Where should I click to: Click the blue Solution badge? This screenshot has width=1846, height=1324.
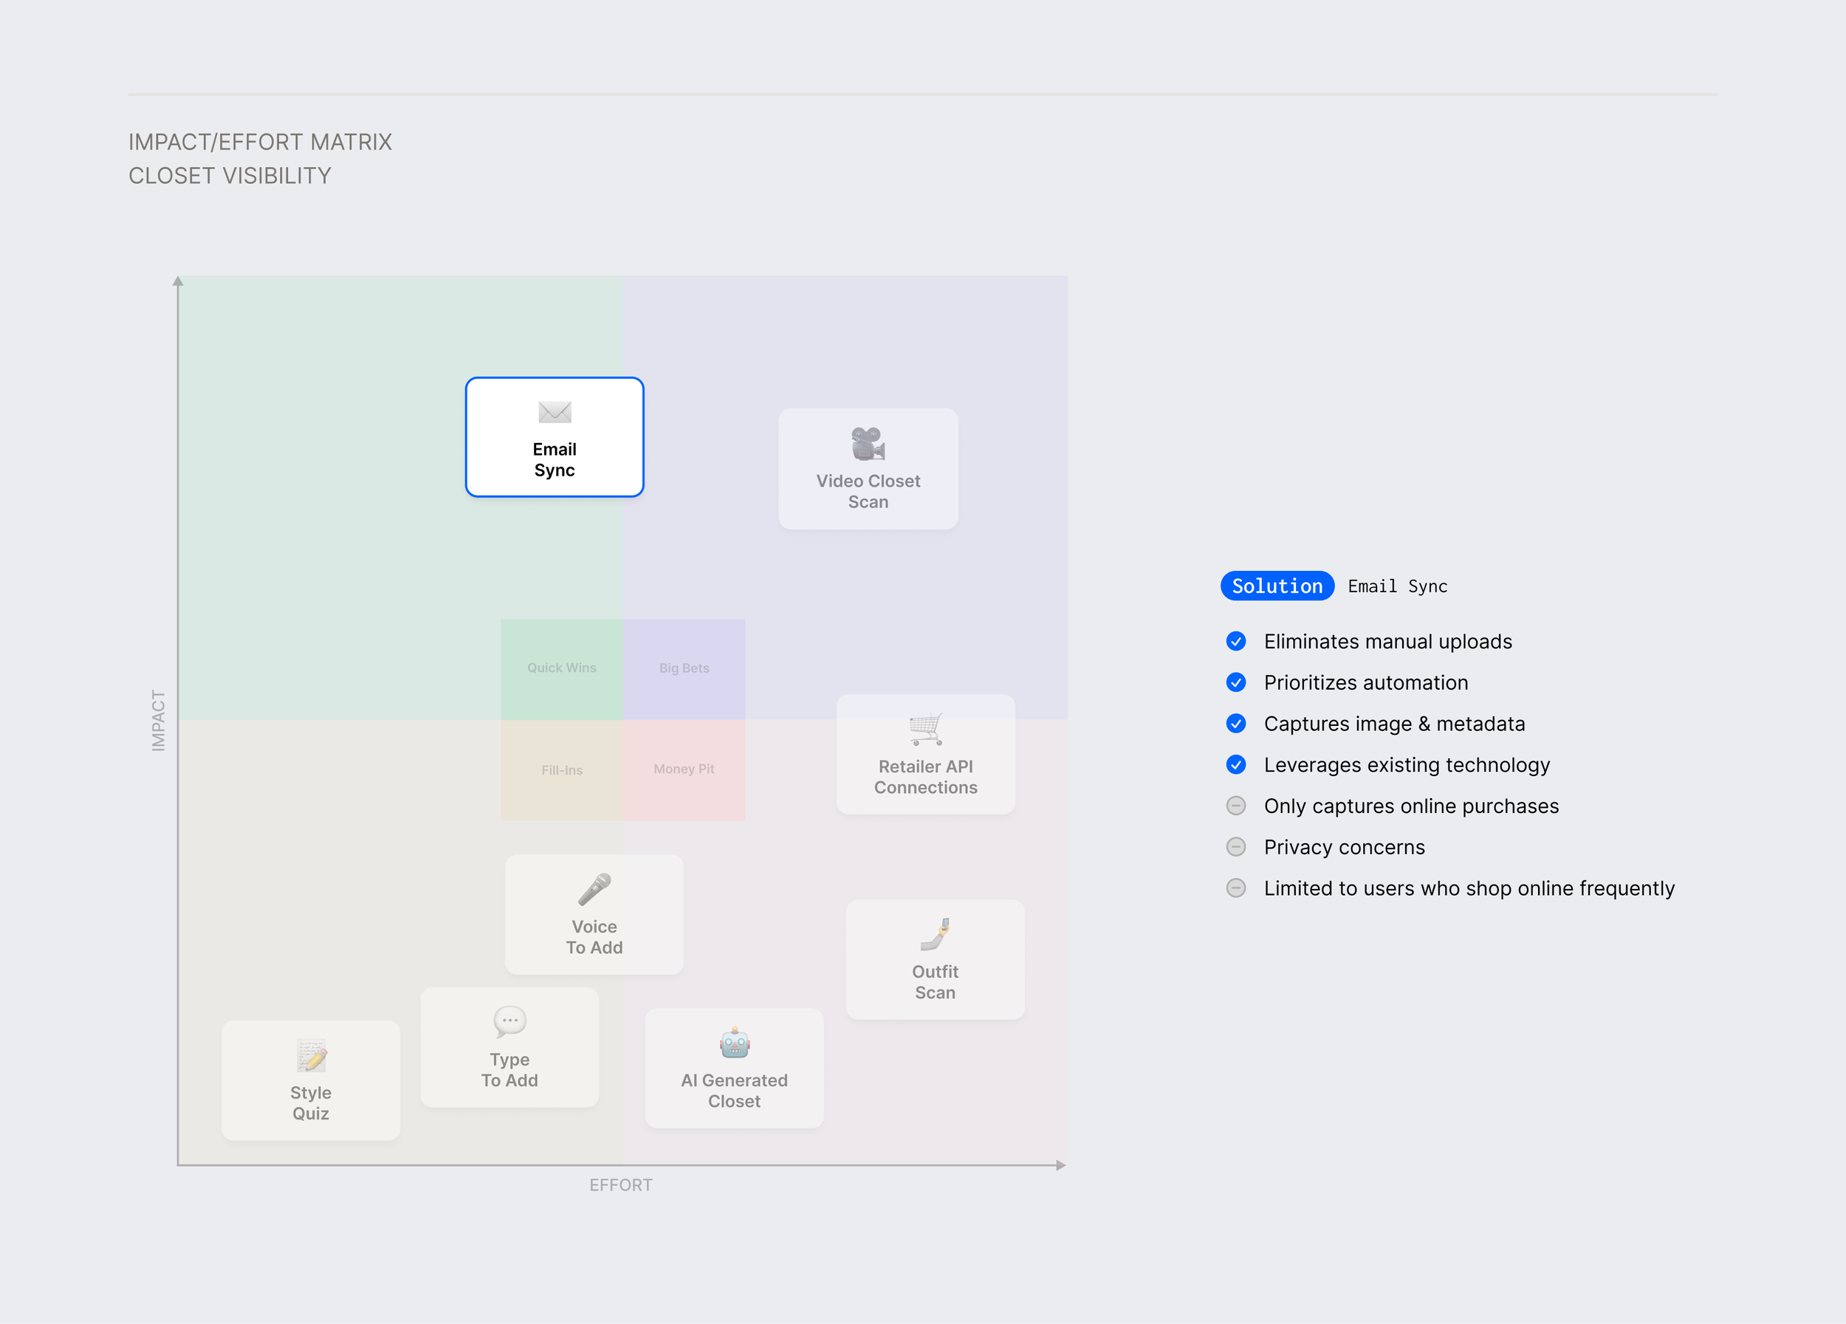click(x=1276, y=586)
